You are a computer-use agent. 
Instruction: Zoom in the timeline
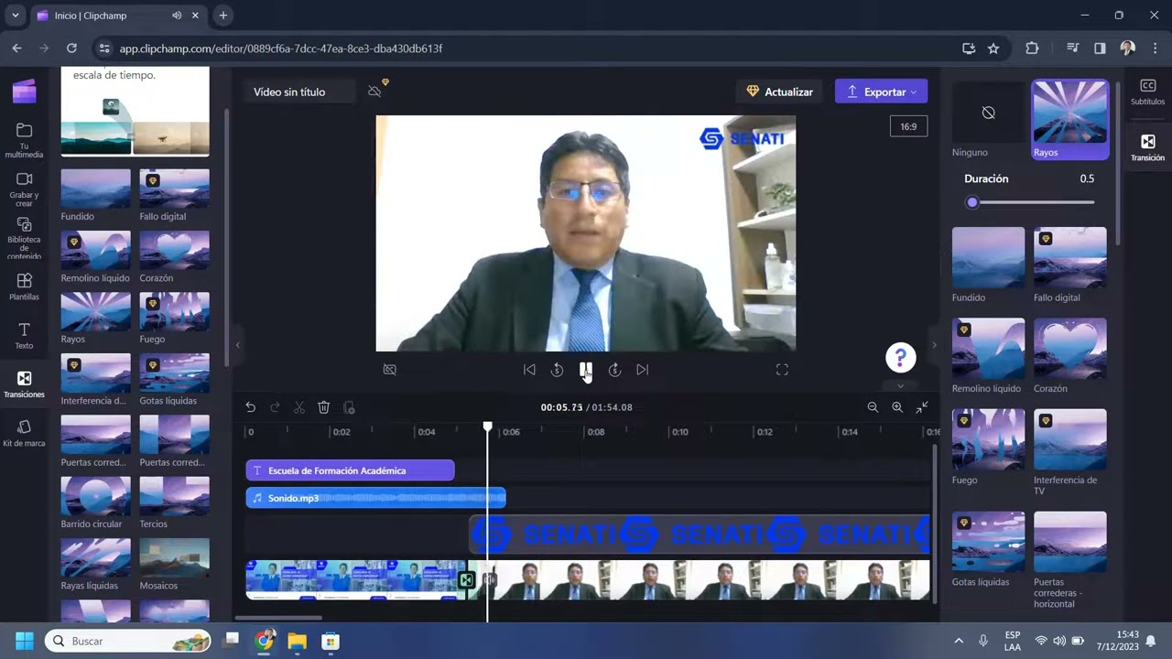click(x=897, y=407)
